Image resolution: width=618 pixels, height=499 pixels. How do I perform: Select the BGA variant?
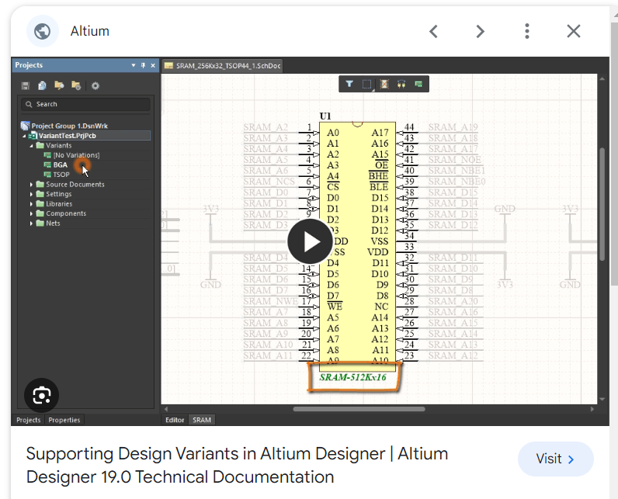[x=61, y=165]
